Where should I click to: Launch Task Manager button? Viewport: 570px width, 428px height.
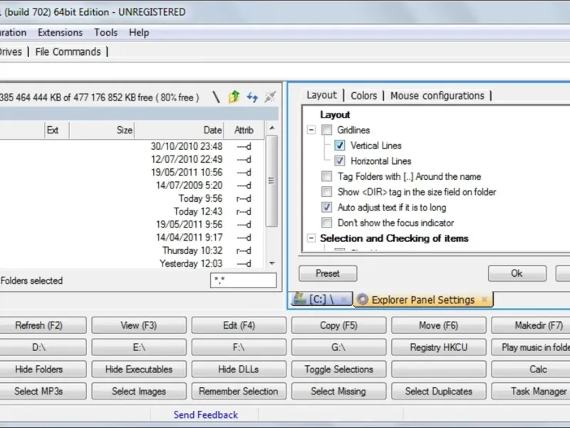(x=531, y=391)
